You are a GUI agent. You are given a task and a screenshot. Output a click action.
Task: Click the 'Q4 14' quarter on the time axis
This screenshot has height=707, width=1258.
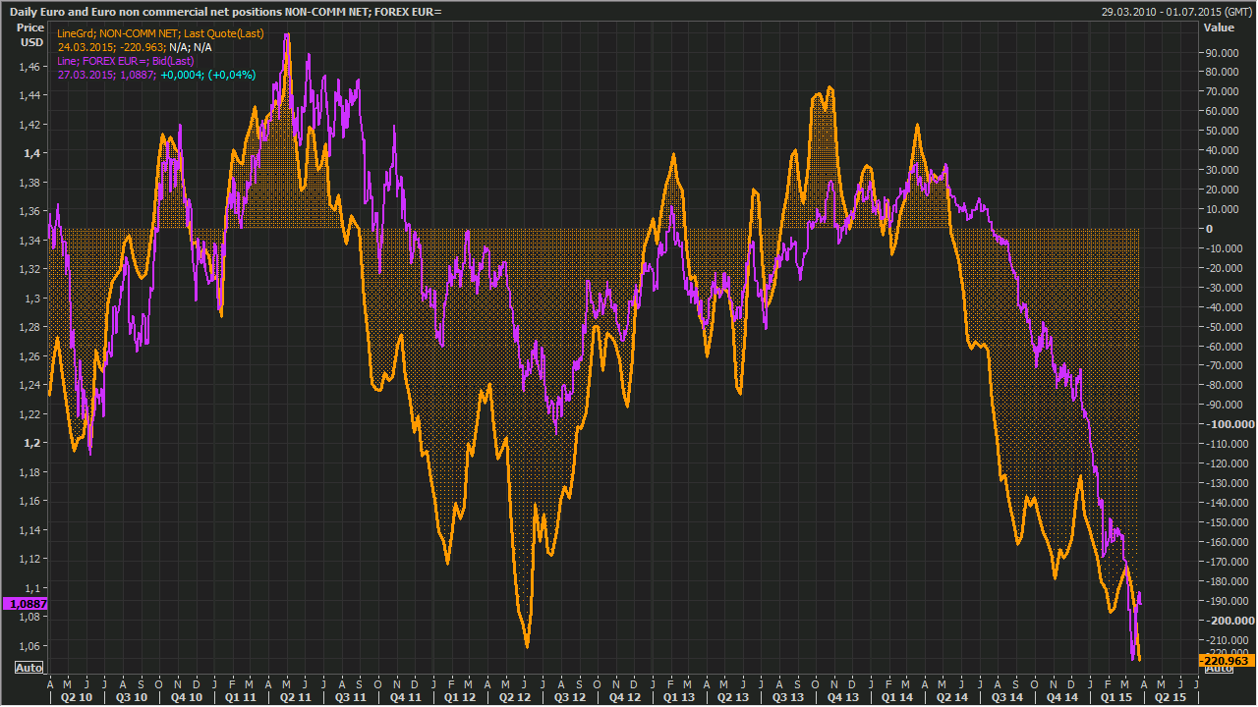pos(1062,697)
